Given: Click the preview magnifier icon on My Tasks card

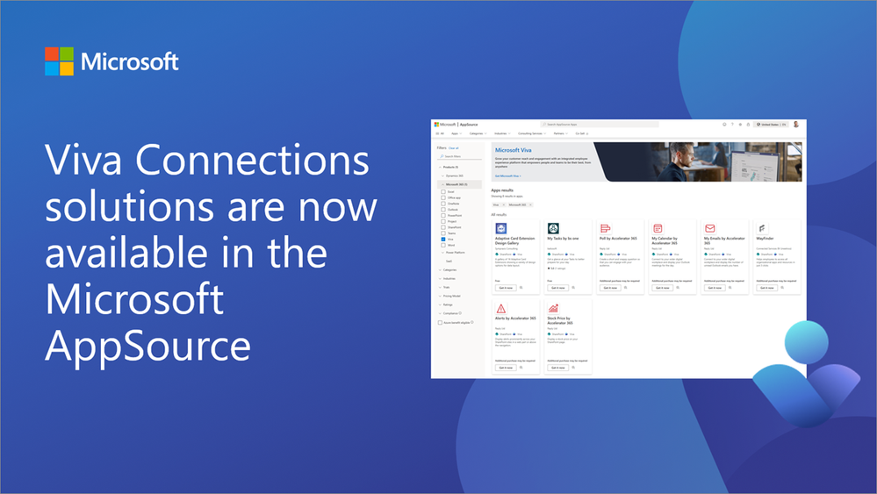Looking at the screenshot, I should 573,288.
